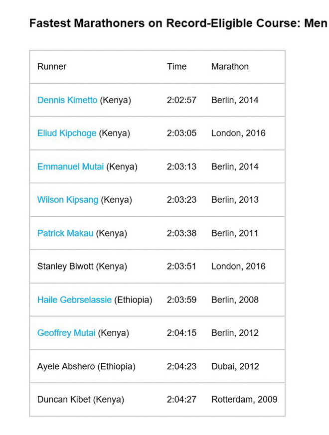Select the Time column header
This screenshot has height=435, width=329.
176,67
